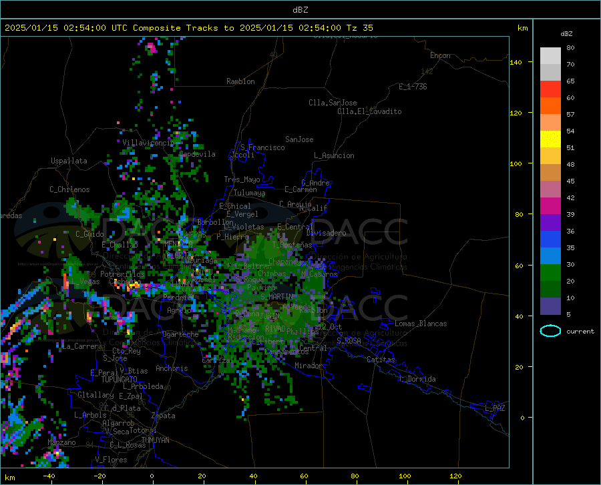Click the cyan 'current' ellipse legend icon
Screen dimensions: 601x485
pyautogui.click(x=550, y=331)
